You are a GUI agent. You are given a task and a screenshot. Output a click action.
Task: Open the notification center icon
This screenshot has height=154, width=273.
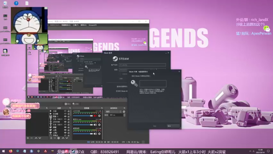click(268, 151)
